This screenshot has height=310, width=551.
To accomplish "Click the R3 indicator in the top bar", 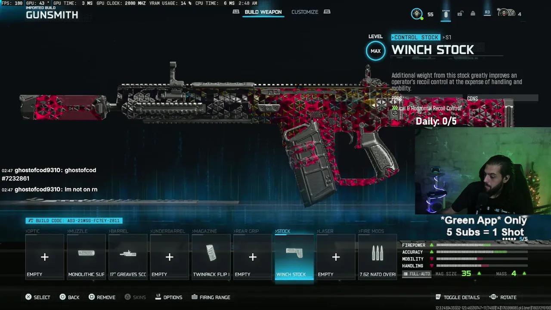I will 487,12.
